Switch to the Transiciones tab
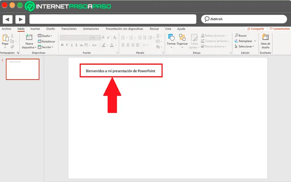291x182 pixels. pyautogui.click(x=69, y=29)
